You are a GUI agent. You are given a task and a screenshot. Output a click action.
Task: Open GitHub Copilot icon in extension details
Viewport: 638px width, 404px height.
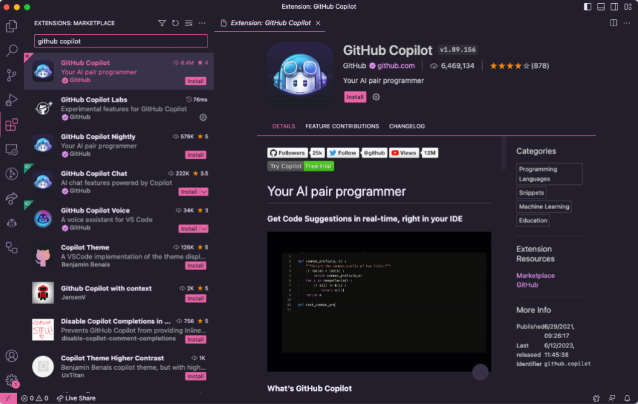300,75
